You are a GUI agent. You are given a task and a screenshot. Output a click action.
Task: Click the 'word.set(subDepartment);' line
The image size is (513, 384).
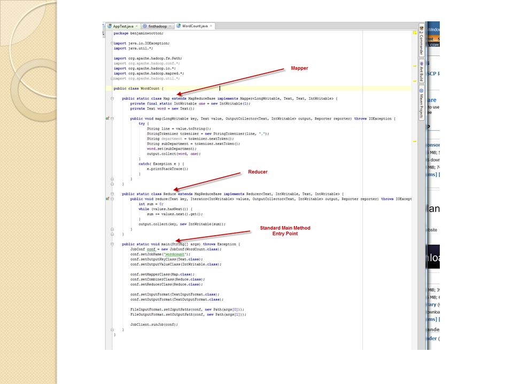(x=172, y=149)
